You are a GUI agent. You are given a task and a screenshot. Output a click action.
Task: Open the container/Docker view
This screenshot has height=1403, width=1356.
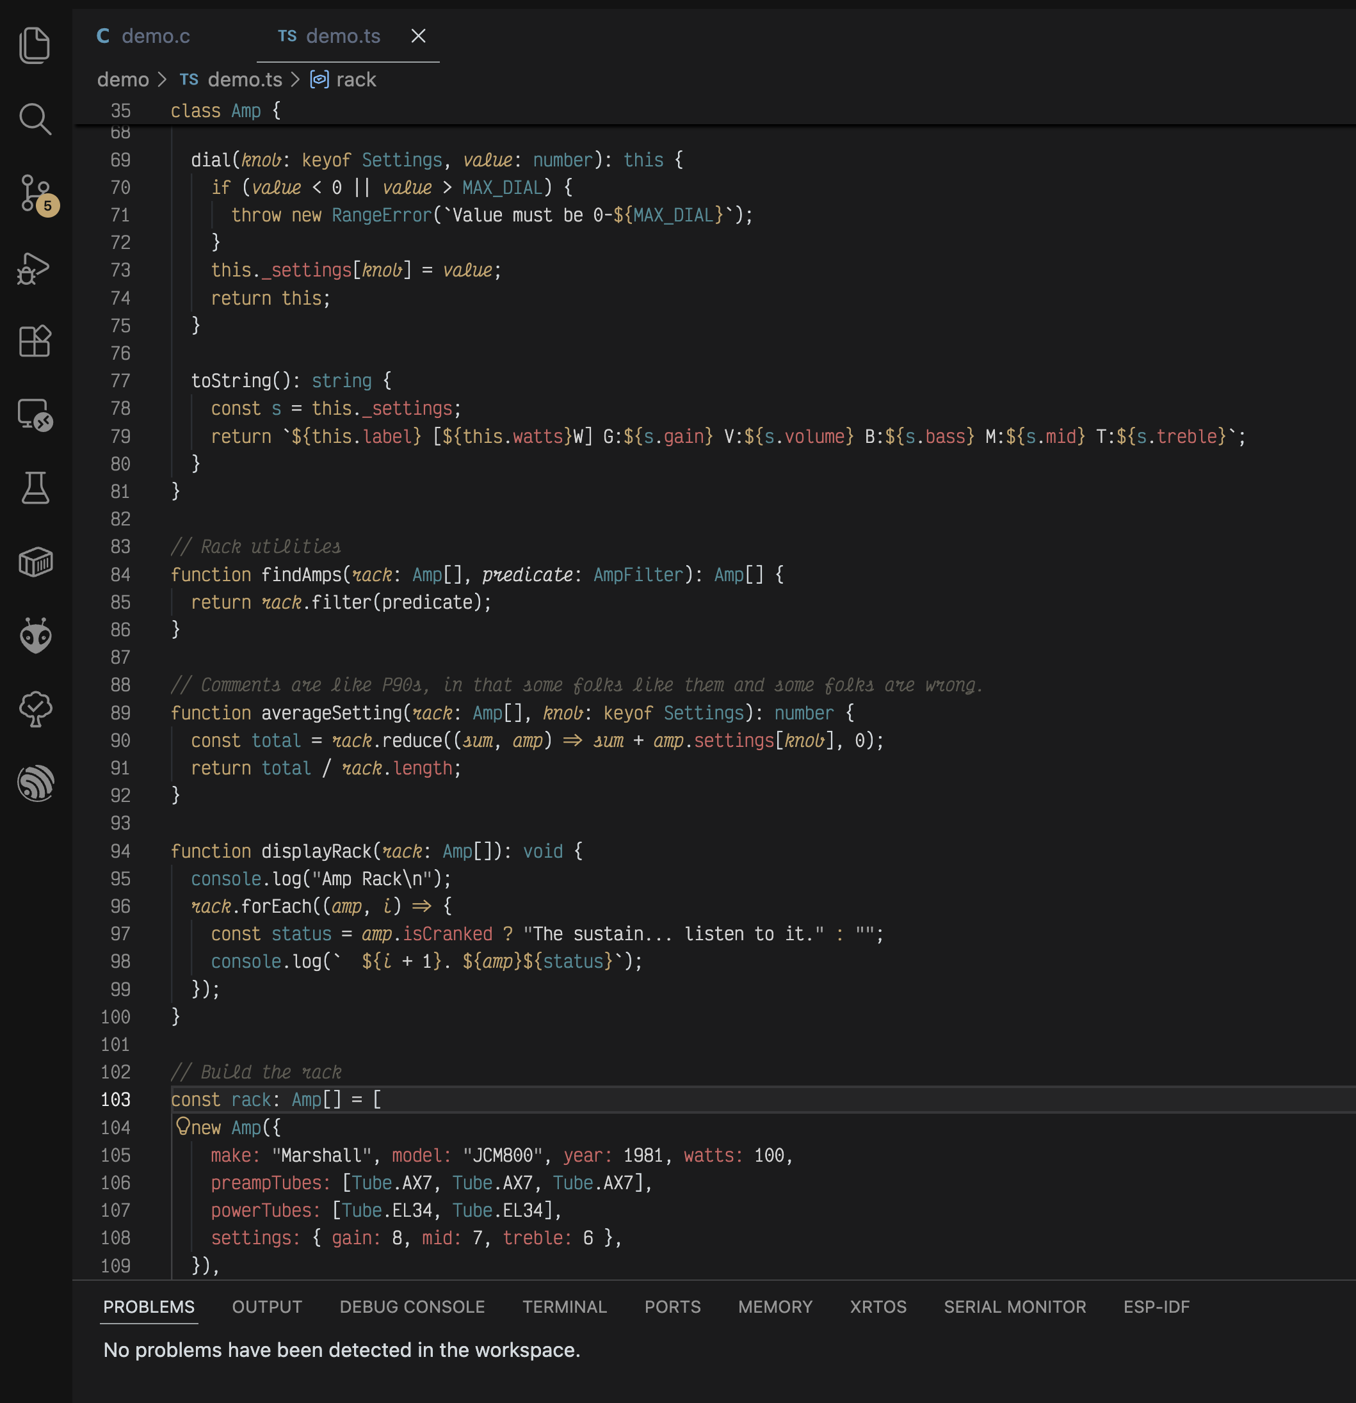point(35,563)
